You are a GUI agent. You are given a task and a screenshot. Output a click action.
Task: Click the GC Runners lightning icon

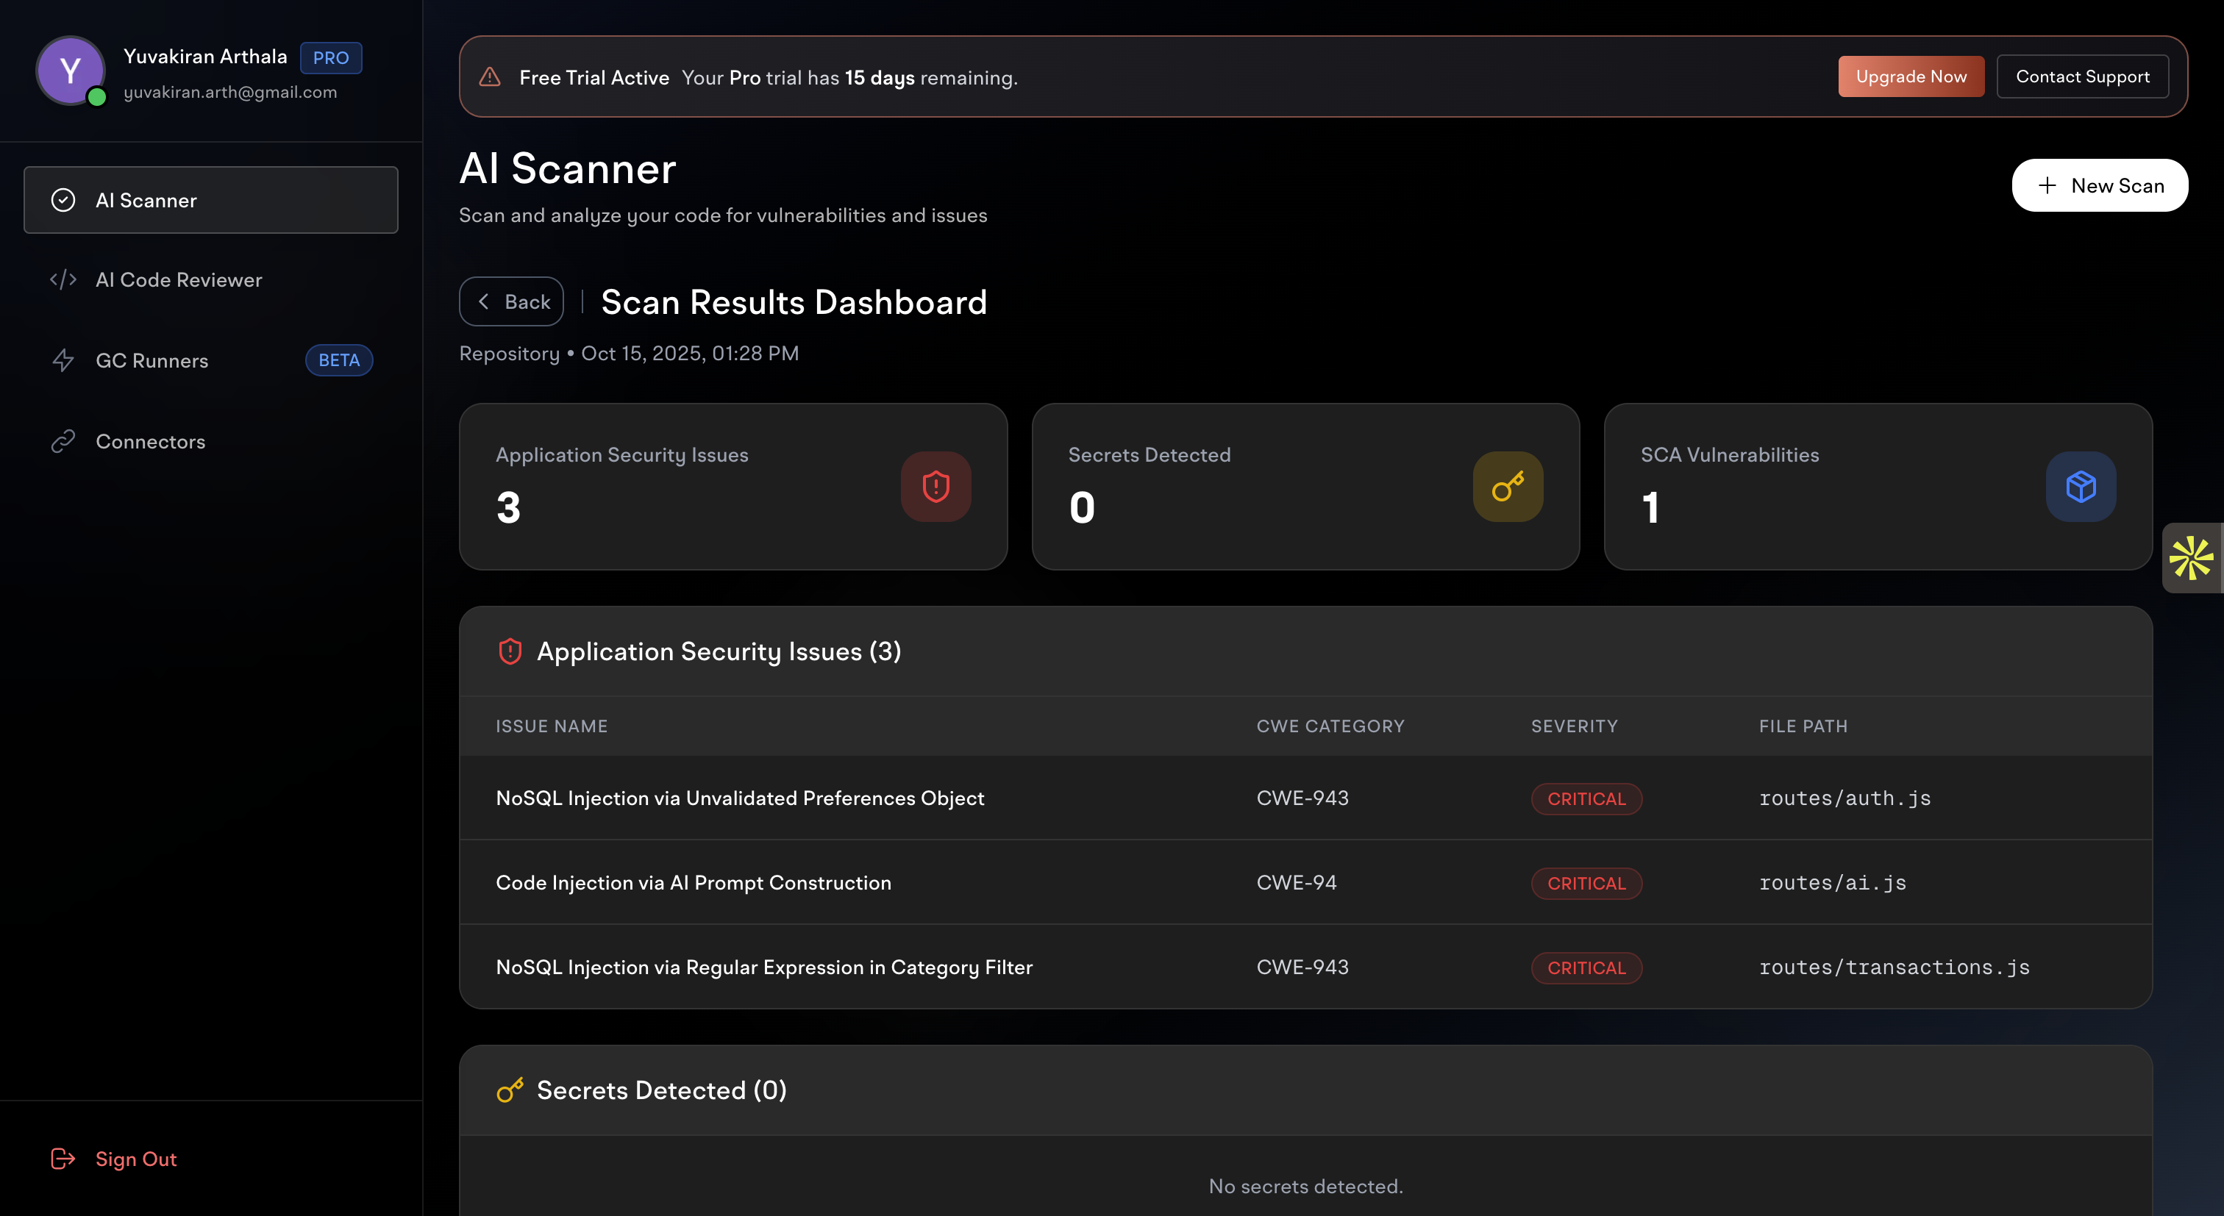click(63, 360)
